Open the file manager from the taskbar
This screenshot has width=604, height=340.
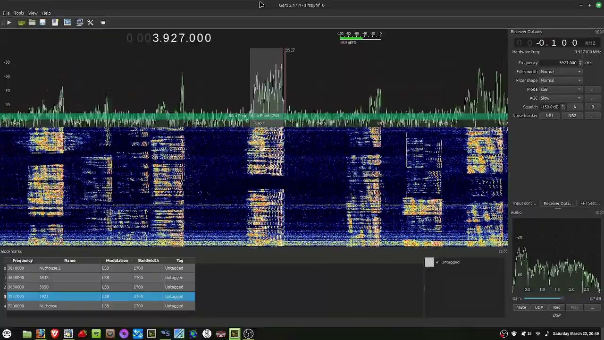[x=27, y=334]
